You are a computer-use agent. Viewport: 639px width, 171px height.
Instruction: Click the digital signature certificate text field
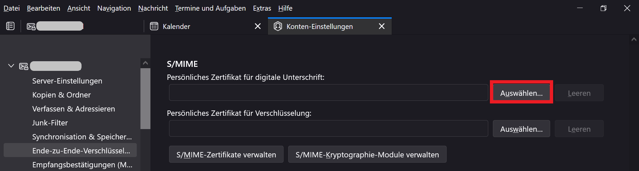click(x=328, y=93)
